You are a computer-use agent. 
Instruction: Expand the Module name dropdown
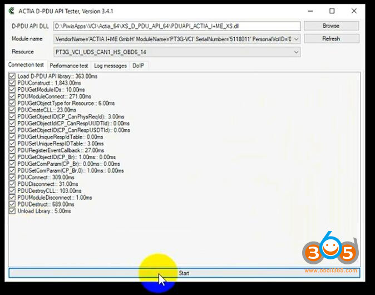[x=295, y=39]
